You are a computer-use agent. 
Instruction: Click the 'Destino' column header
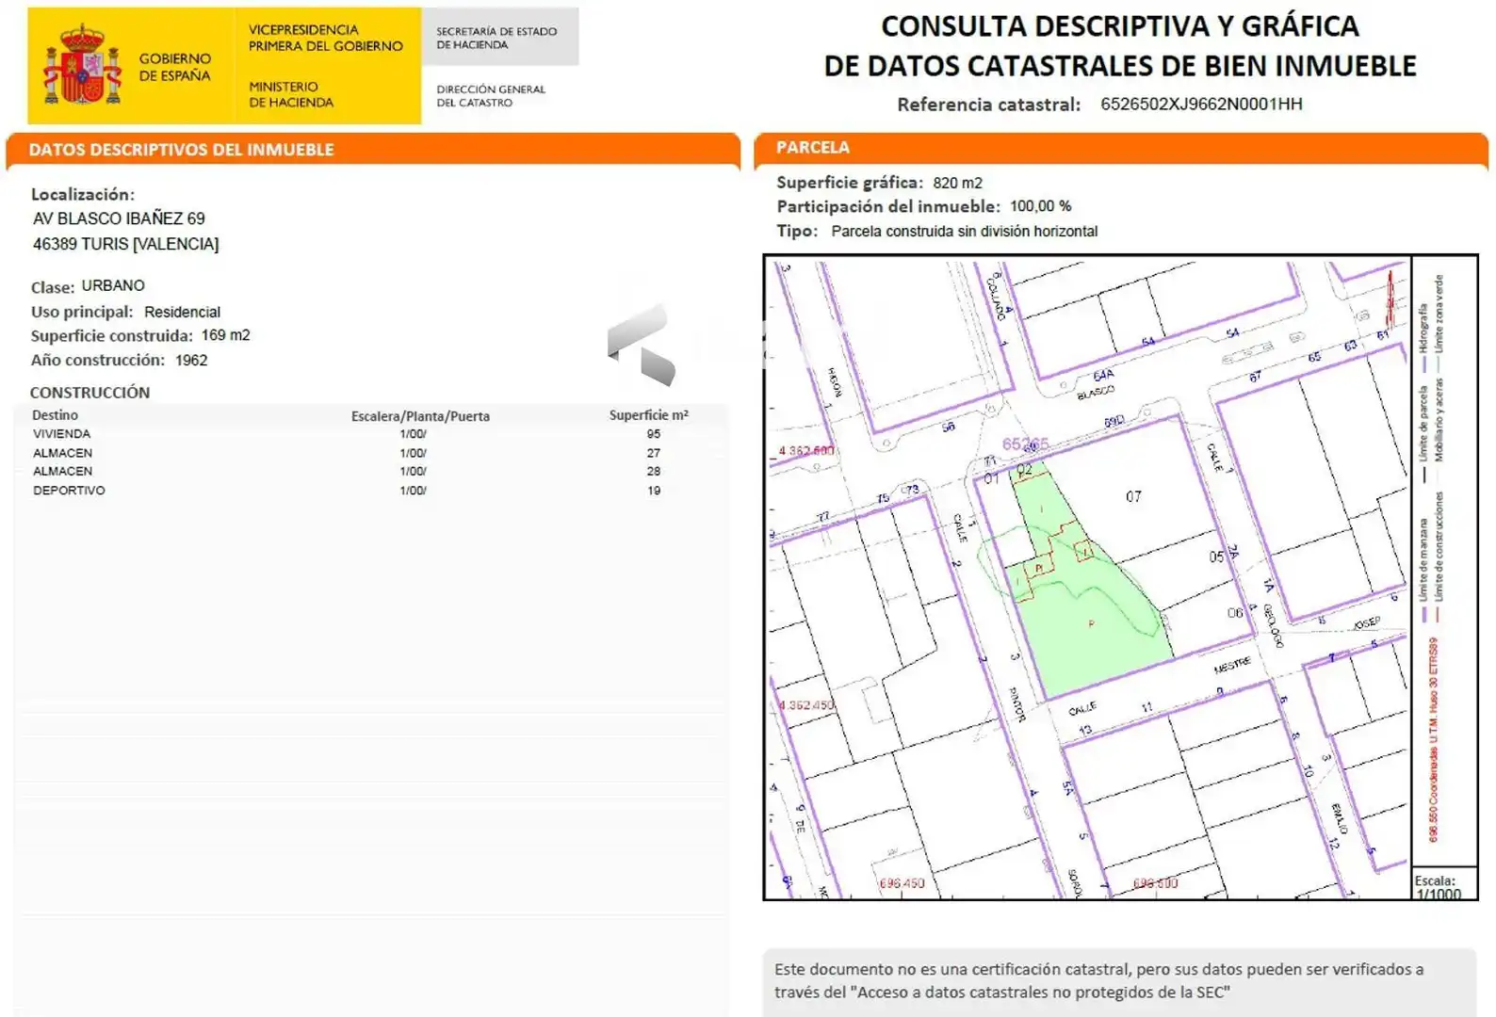55,415
